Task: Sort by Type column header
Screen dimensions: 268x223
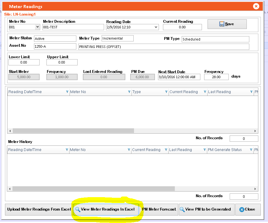Action: point(136,92)
